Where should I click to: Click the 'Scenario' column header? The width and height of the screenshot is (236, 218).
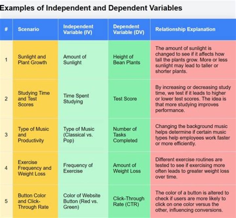click(x=28, y=29)
